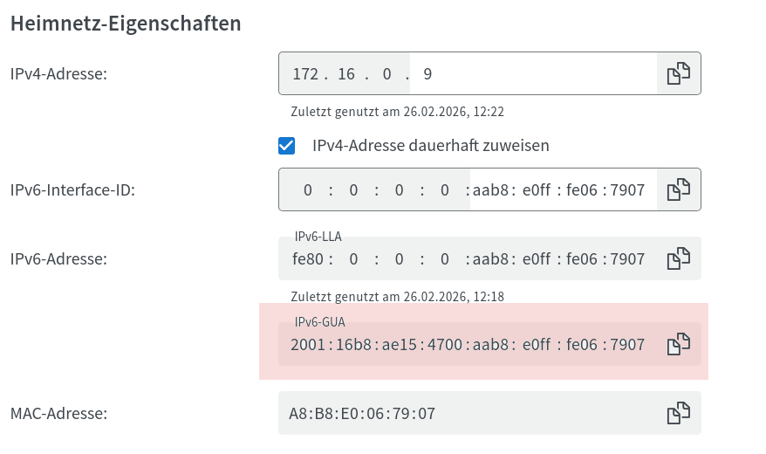Copy the MAC address A8:B8:E0:06:79:07
Image resolution: width=766 pixels, height=454 pixels.
pos(679,413)
